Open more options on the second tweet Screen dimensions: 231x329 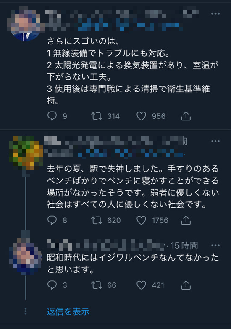[215, 141]
